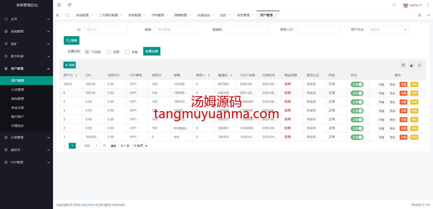Open the 10 条/页 page size dropdown
This screenshot has width=433, height=209.
point(140,146)
